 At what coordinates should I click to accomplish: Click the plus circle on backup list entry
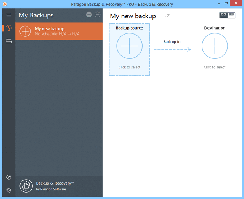(25, 31)
